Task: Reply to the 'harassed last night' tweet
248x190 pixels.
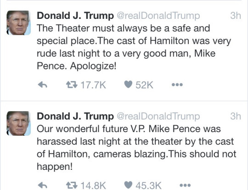Action: click(43, 185)
